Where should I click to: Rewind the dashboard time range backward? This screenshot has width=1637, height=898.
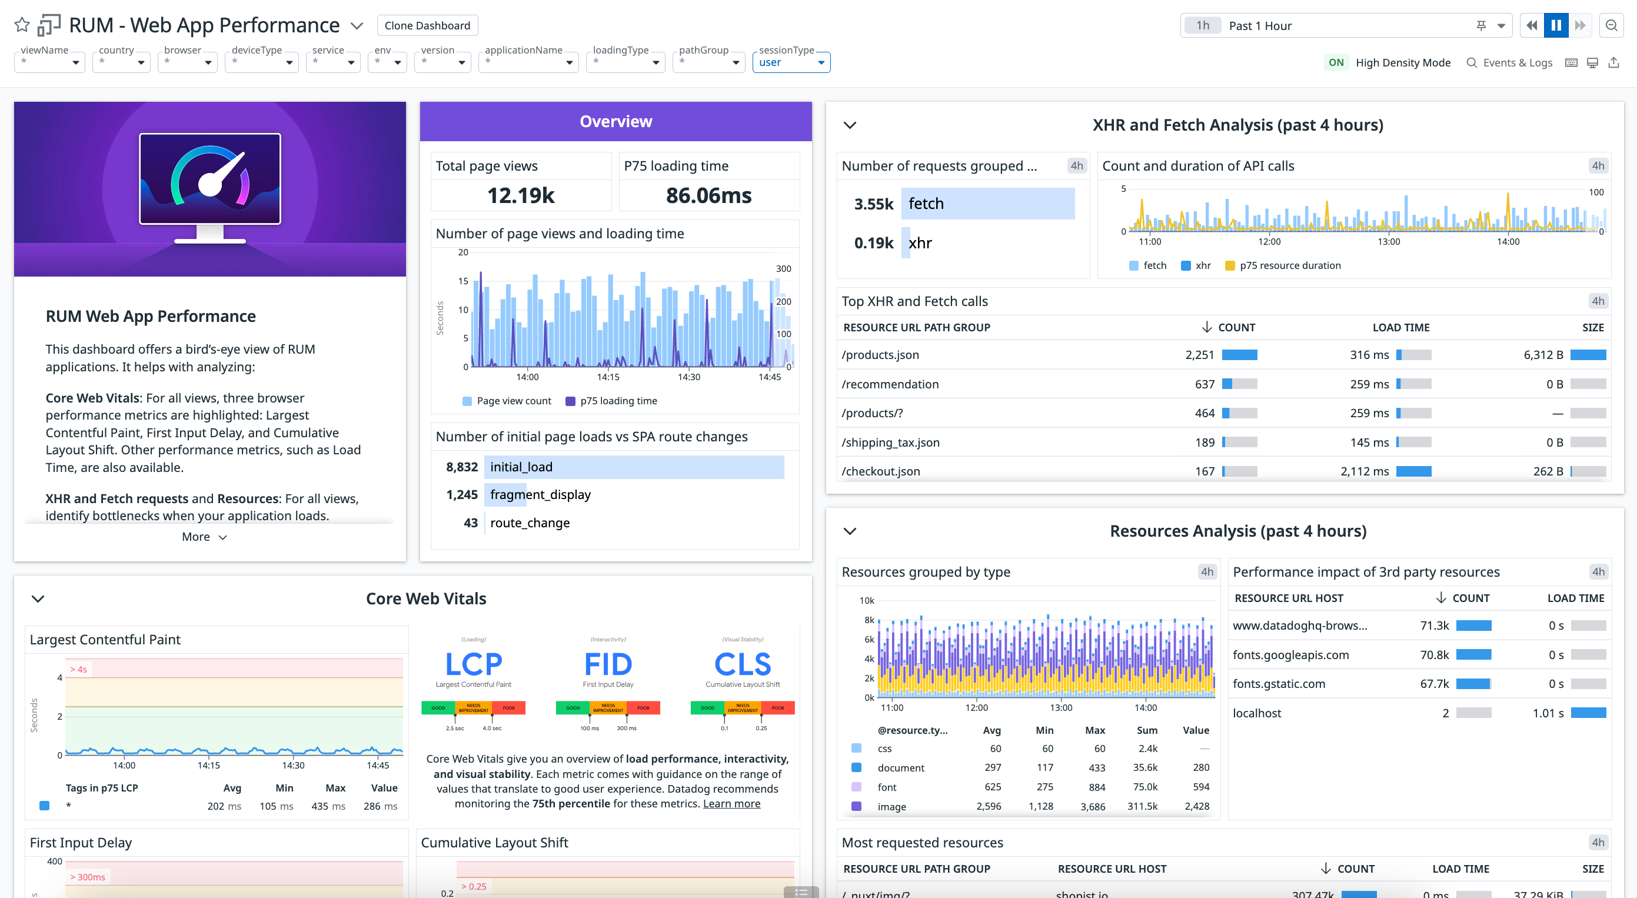1531,25
